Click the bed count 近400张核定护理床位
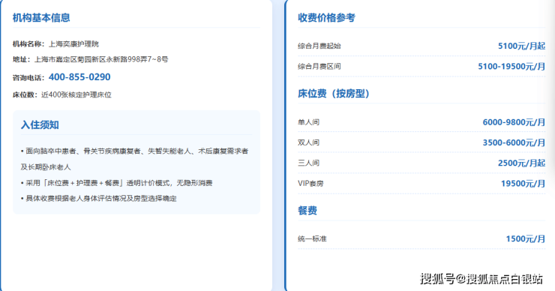Viewport: 555px width, 291px height. [76, 94]
